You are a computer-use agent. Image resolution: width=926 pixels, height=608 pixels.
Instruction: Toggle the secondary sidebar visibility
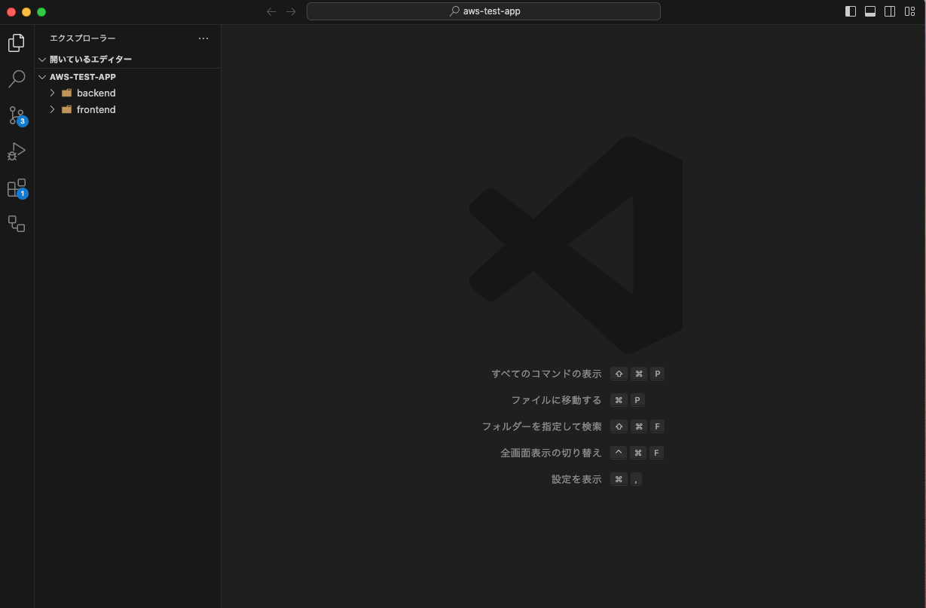[890, 11]
